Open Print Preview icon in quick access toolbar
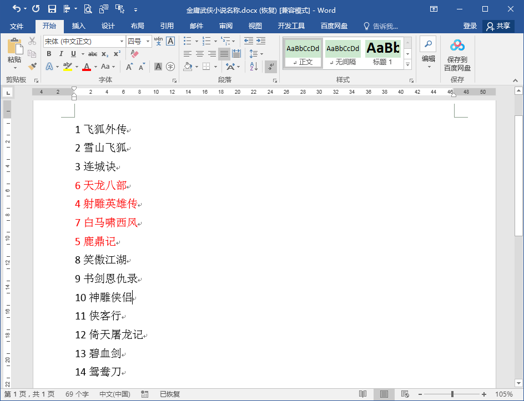This screenshot has height=401, width=524. click(88, 9)
